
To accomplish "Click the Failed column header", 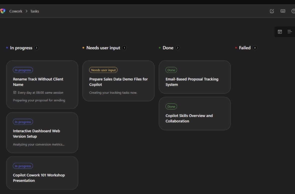I will (x=245, y=48).
